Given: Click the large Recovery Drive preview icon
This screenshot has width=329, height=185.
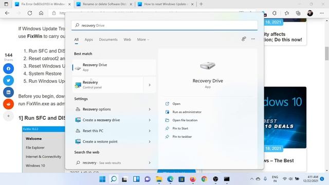Looking at the screenshot, I should [208, 66].
